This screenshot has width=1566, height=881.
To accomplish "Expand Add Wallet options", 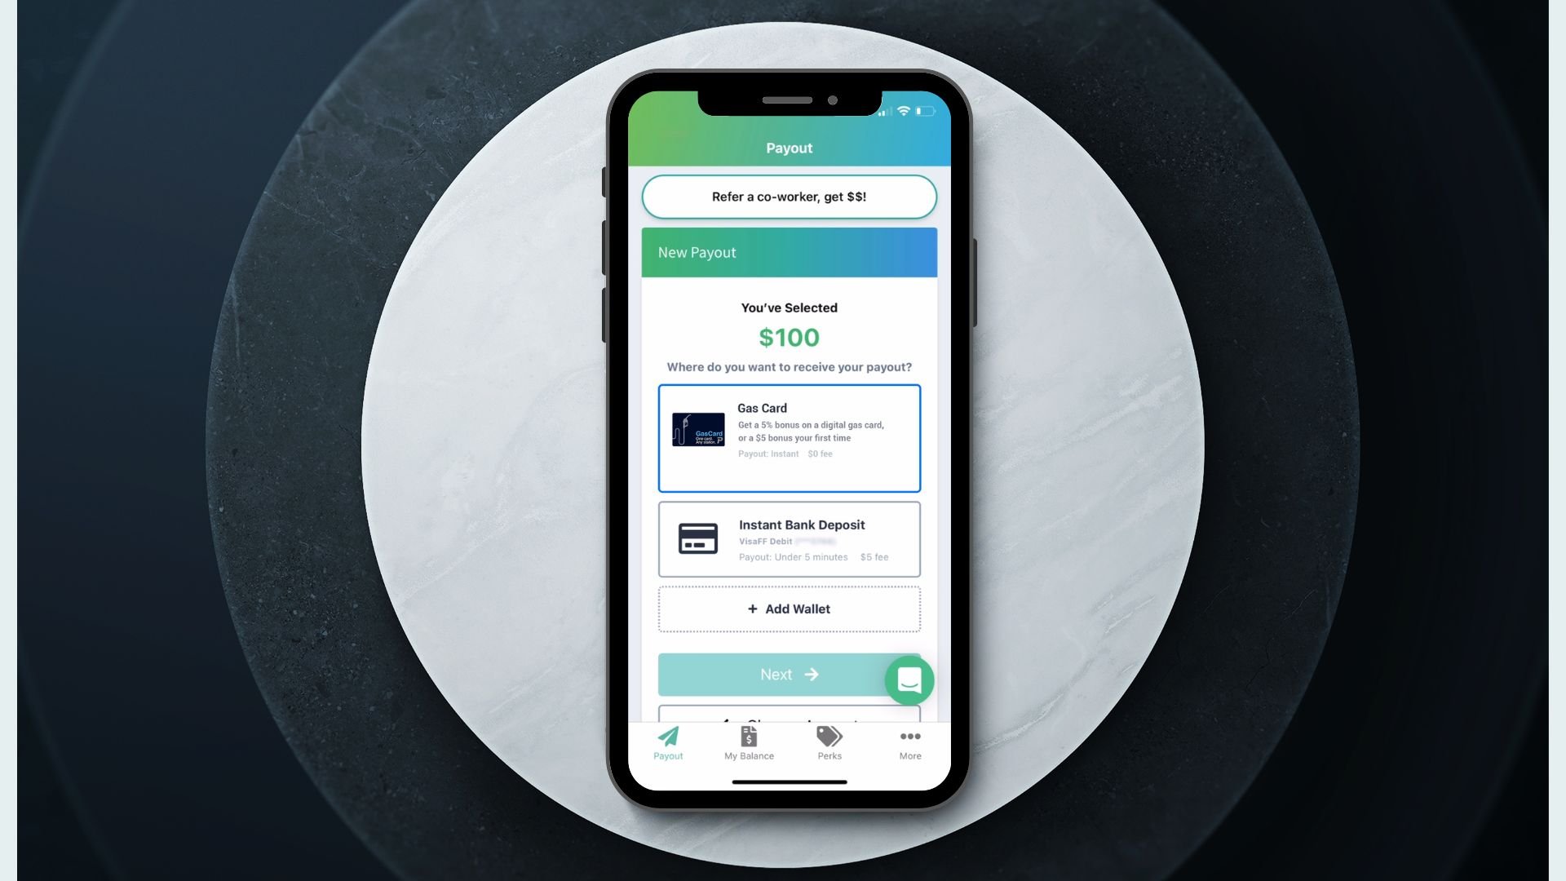I will click(789, 609).
